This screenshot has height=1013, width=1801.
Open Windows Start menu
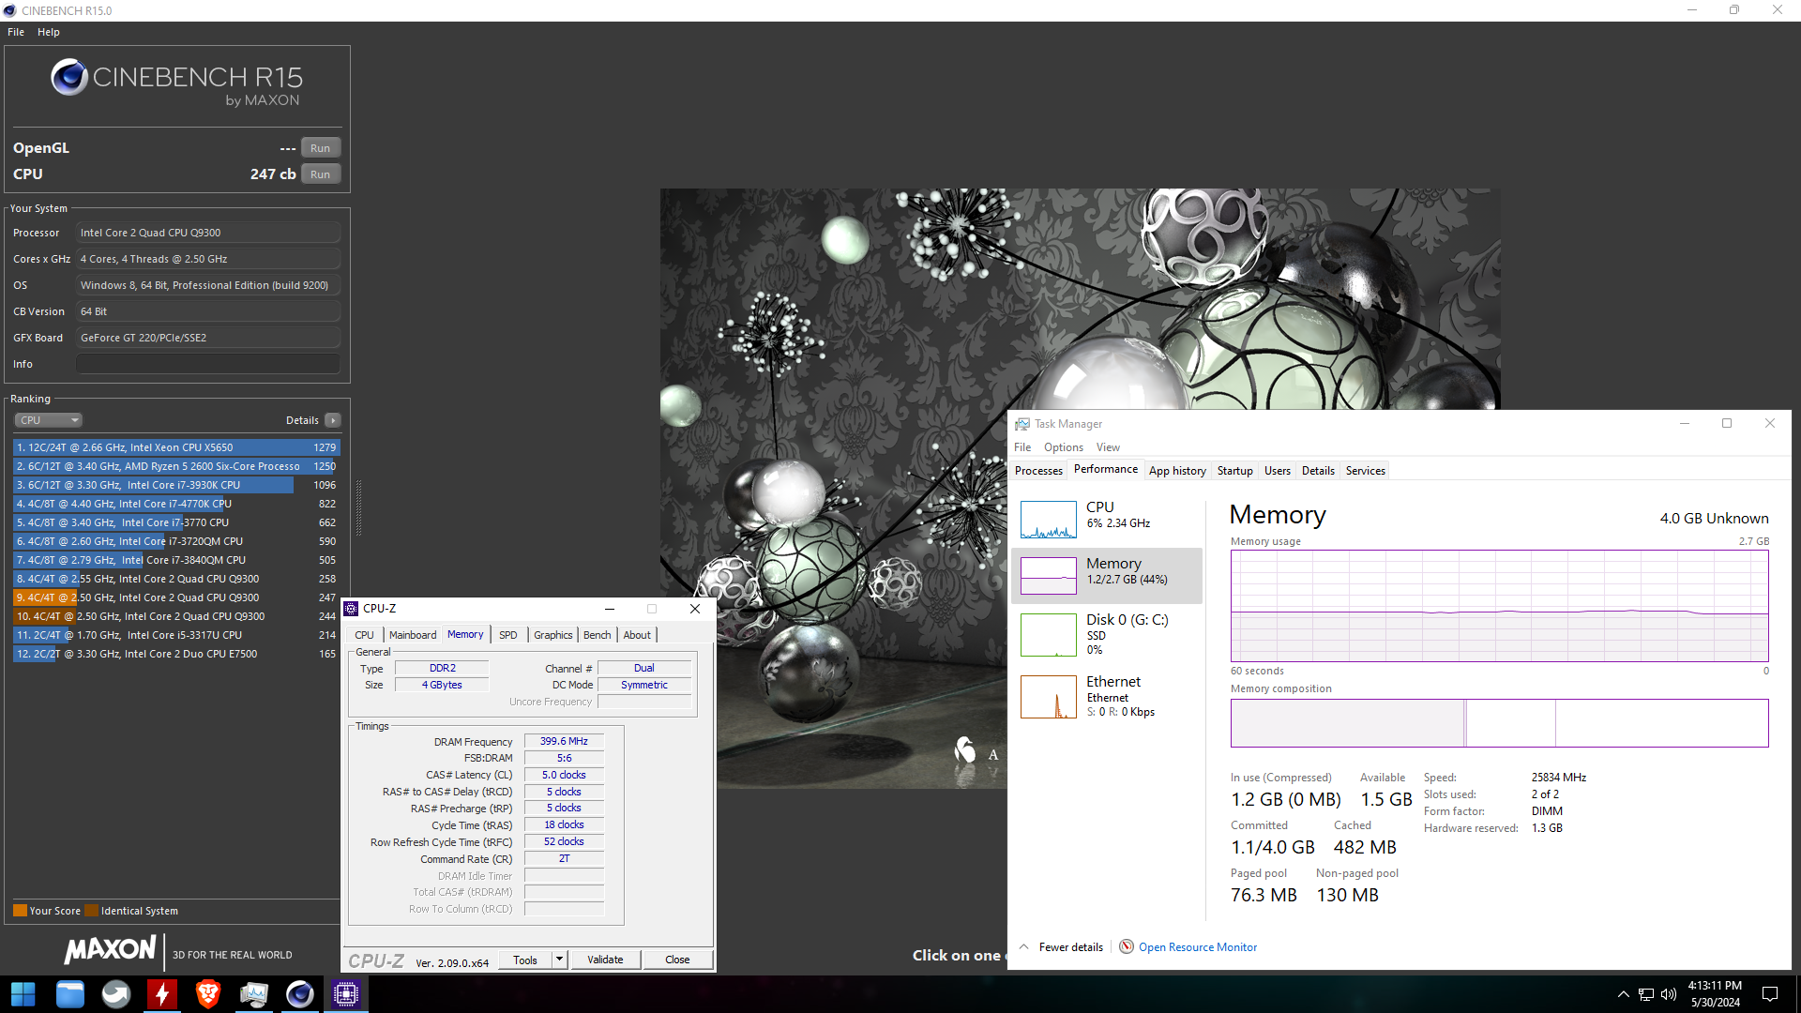coord(23,994)
